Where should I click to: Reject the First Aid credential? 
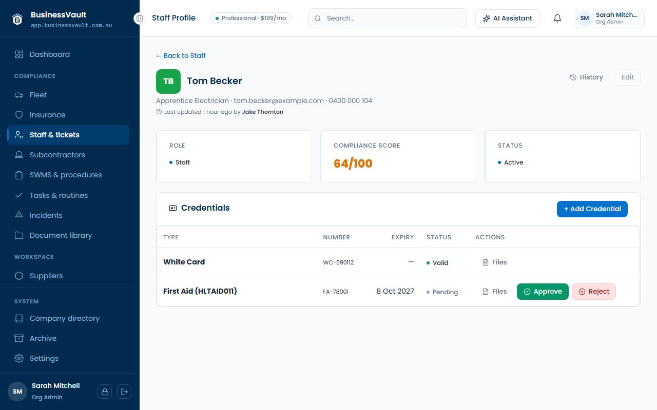[x=594, y=292]
